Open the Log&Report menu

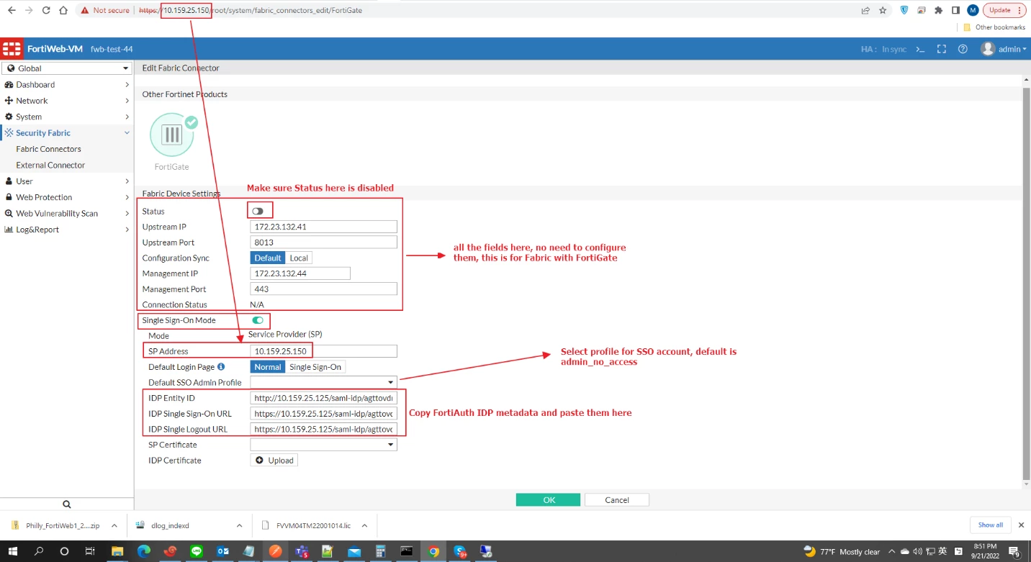point(67,230)
